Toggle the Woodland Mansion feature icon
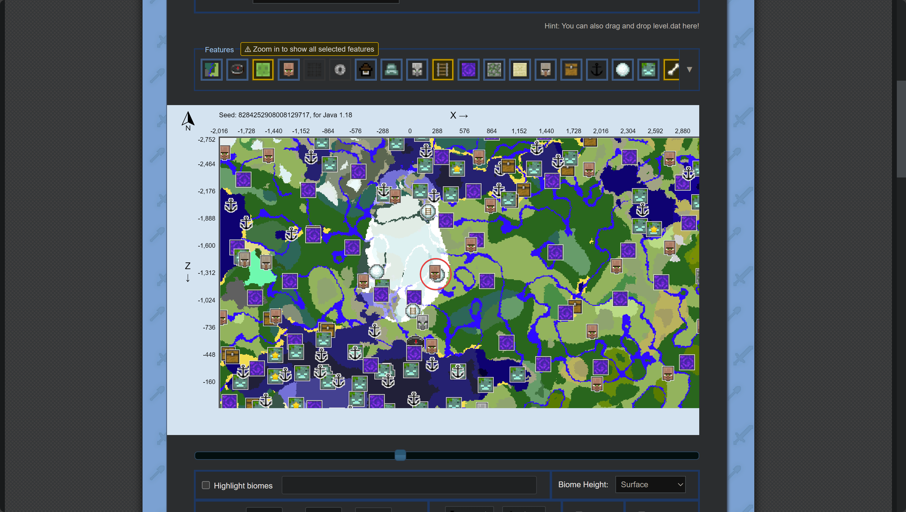Image resolution: width=906 pixels, height=512 pixels. point(417,70)
